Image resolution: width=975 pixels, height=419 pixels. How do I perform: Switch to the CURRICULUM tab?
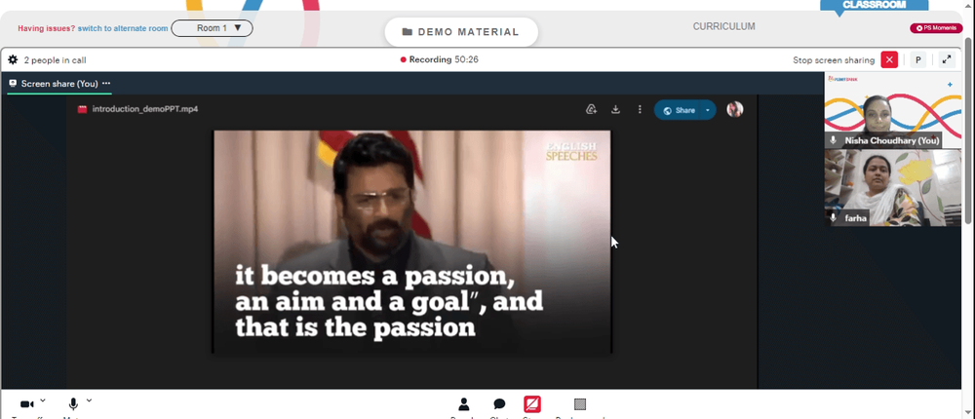coord(723,26)
